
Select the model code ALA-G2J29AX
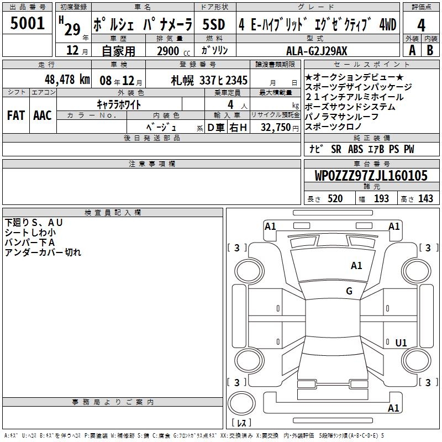point(317,51)
